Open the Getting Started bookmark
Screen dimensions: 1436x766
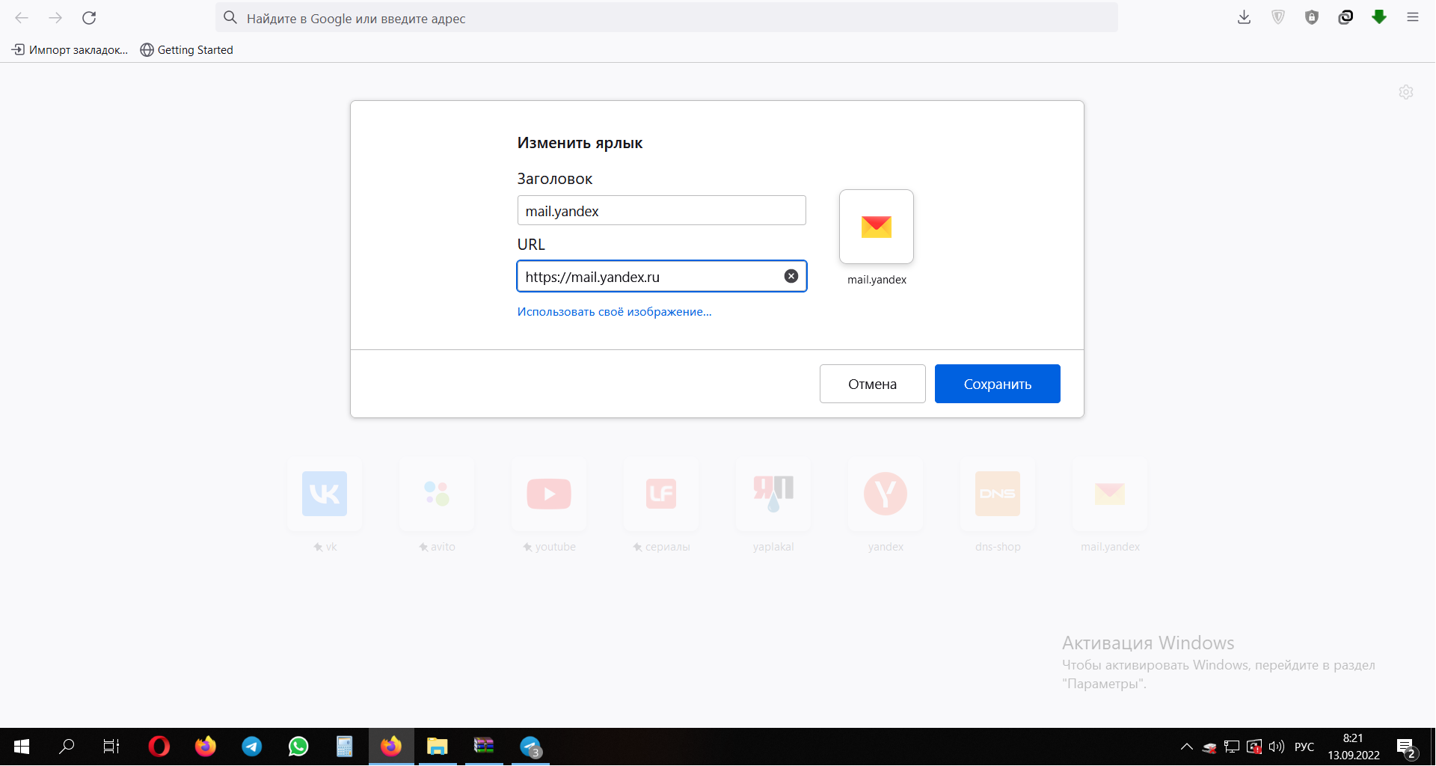[187, 50]
